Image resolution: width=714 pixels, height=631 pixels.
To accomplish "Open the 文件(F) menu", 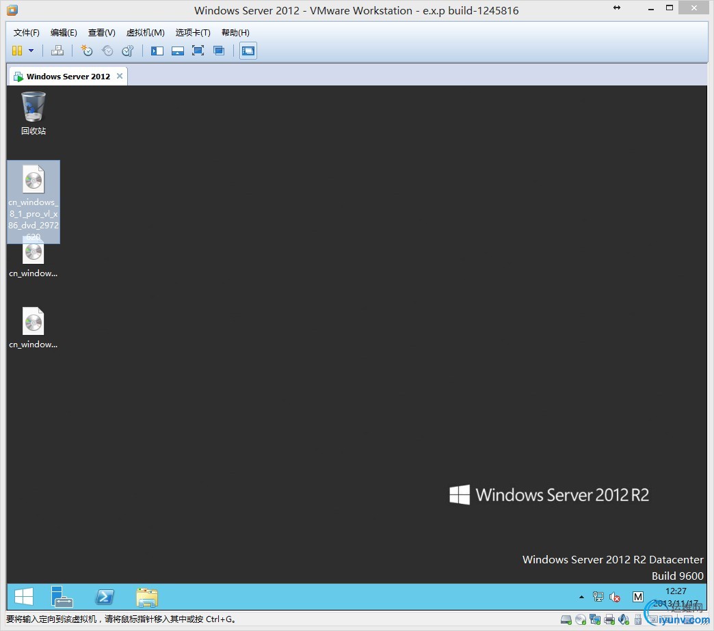I will (x=27, y=32).
